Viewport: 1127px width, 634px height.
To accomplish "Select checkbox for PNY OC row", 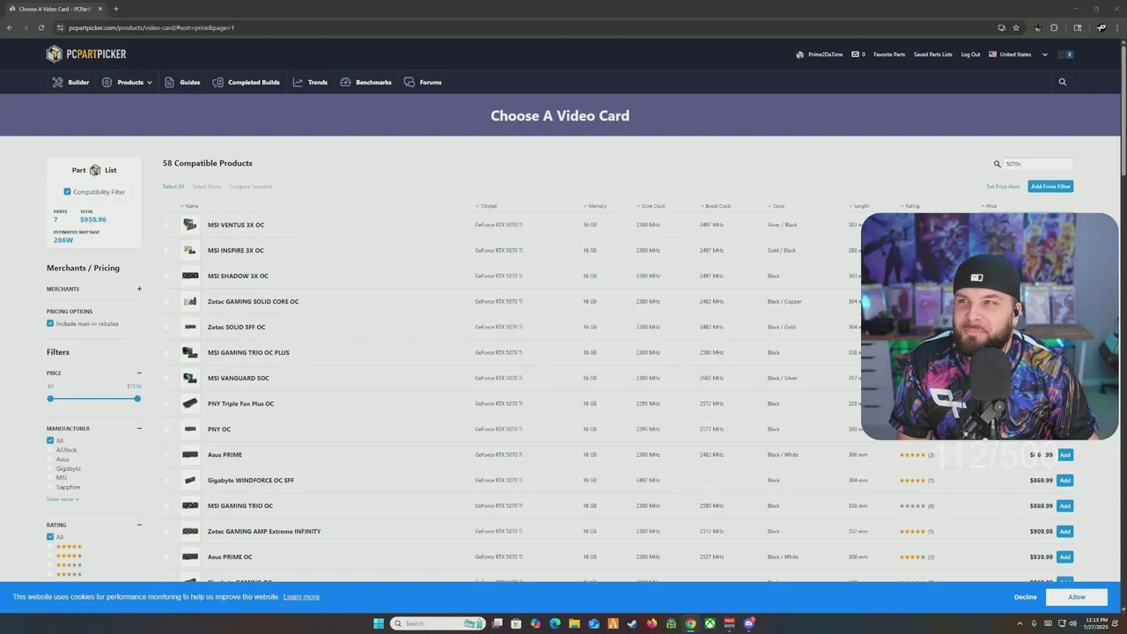I will (x=166, y=429).
